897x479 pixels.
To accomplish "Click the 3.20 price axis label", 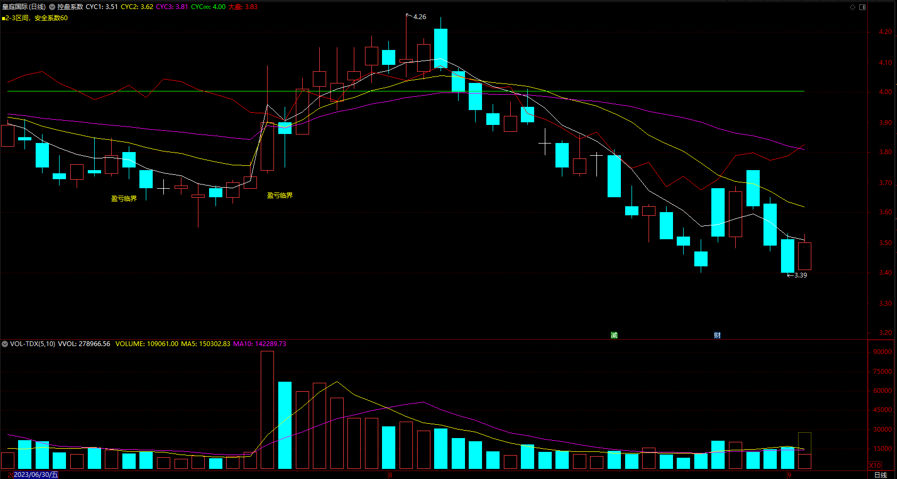I will coord(885,333).
